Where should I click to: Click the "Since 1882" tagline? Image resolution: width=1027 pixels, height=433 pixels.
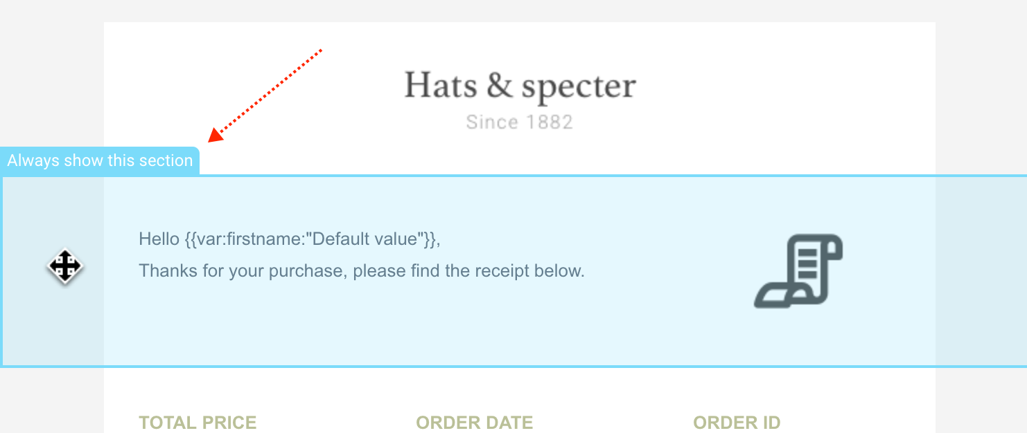[520, 122]
